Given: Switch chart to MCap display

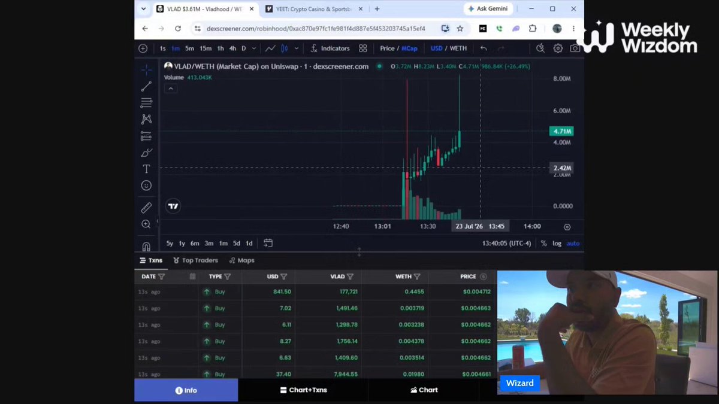Looking at the screenshot, I should point(409,48).
